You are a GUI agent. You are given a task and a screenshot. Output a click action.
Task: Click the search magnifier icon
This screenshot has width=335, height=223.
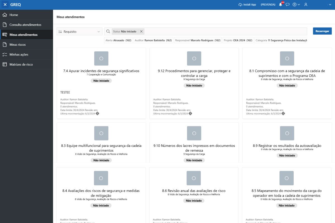click(x=108, y=31)
